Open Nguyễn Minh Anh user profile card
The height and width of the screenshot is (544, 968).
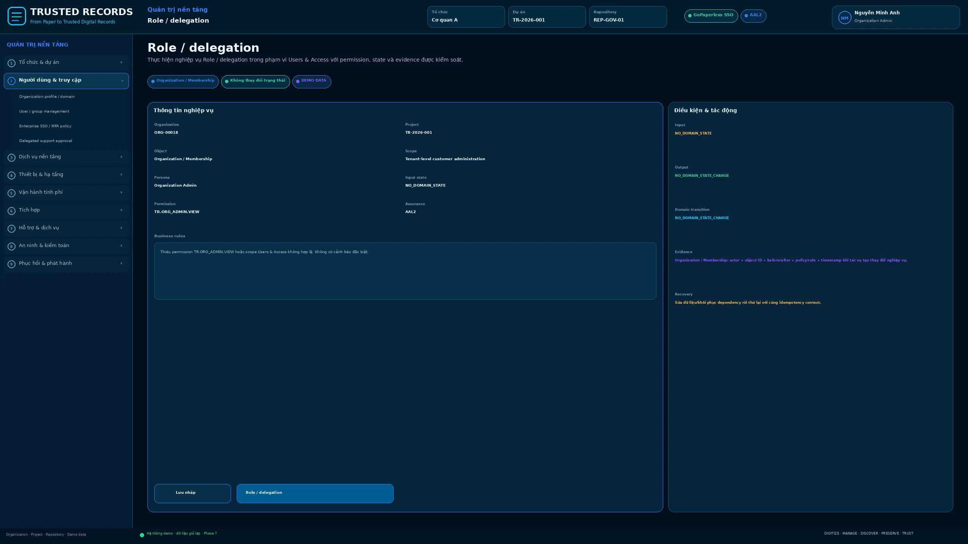coord(896,17)
